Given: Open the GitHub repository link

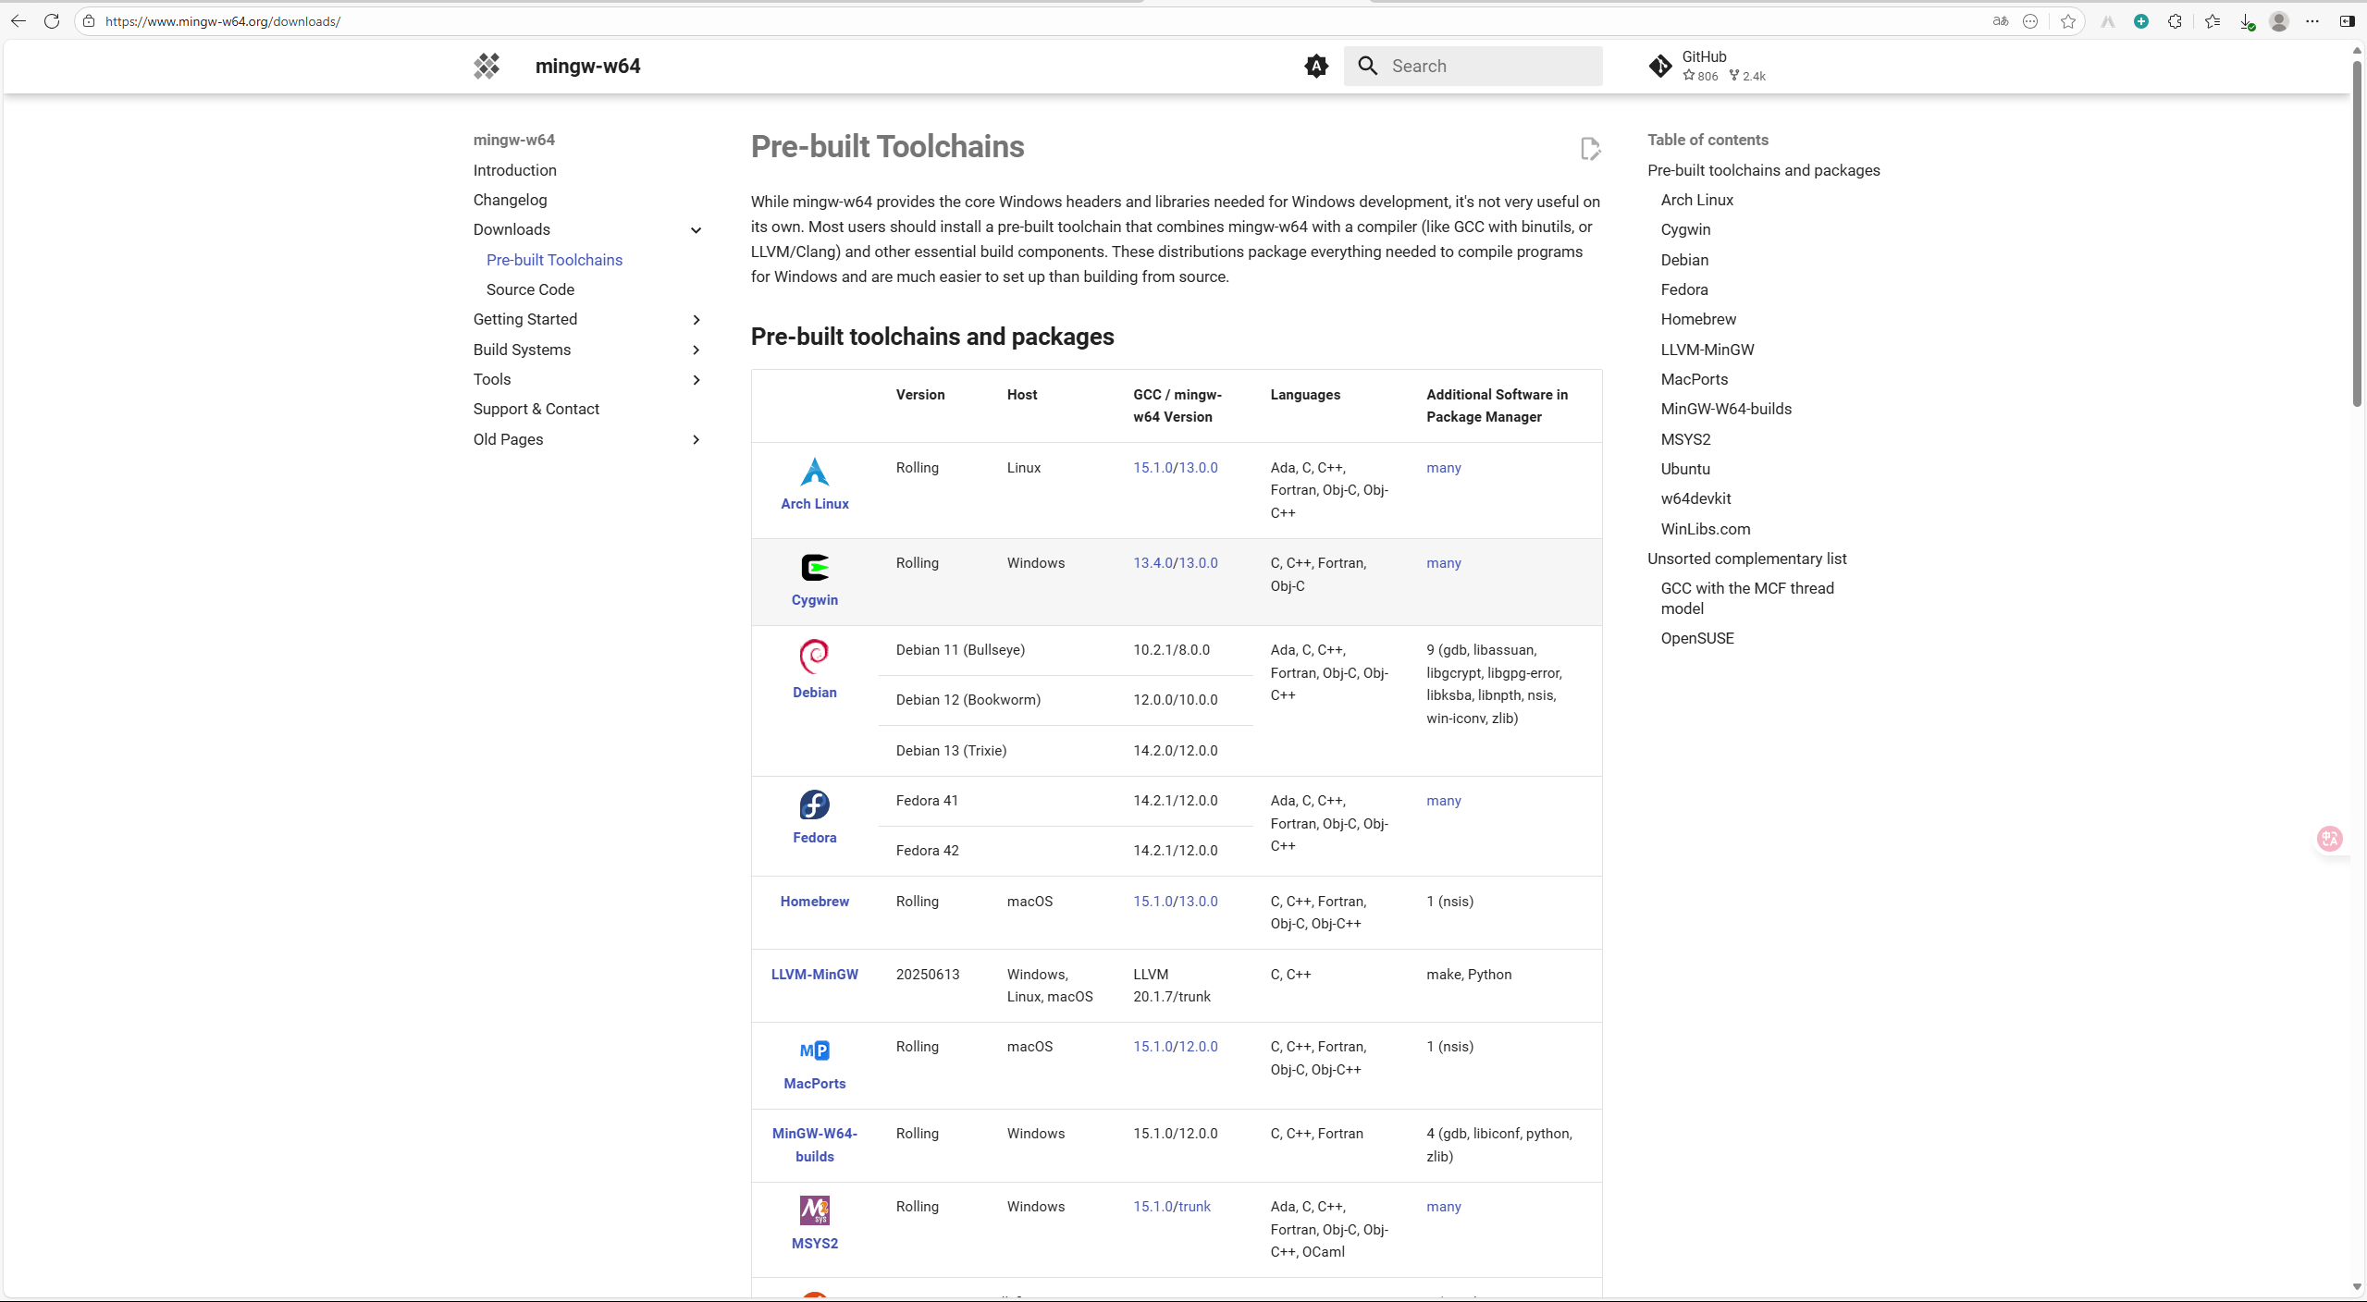Looking at the screenshot, I should pyautogui.click(x=1707, y=66).
